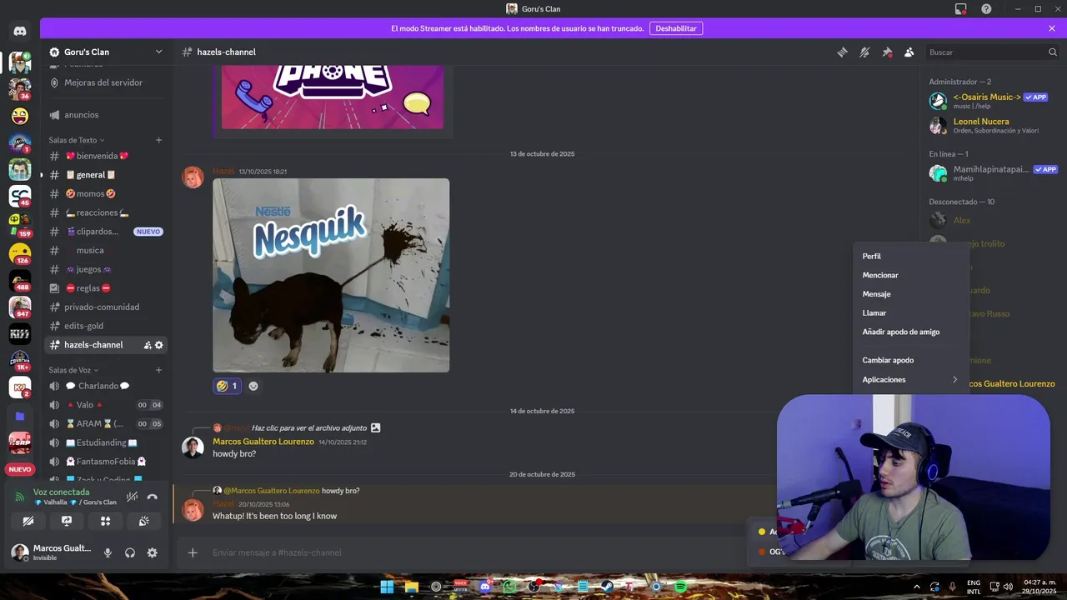This screenshot has height=600, width=1067.
Task: Add voice channel with Salas de Voz plus
Action: click(x=158, y=370)
